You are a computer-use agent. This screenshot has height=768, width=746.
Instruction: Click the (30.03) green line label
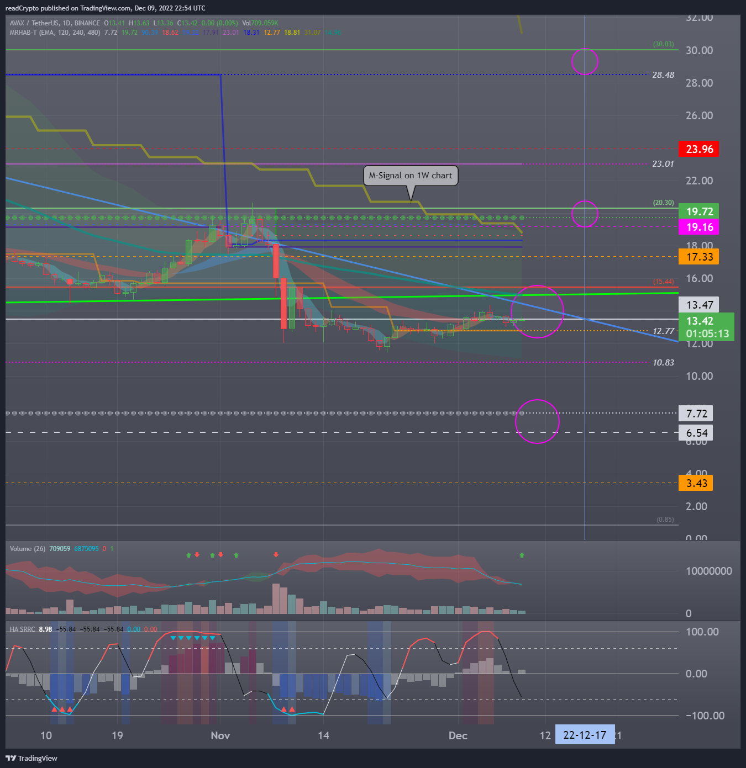point(663,44)
